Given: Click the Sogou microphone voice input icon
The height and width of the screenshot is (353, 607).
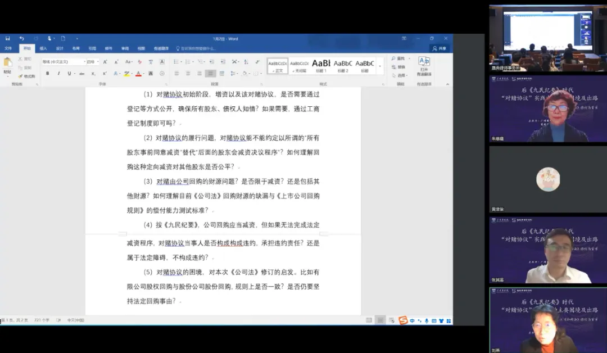Looking at the screenshot, I should tap(427, 320).
